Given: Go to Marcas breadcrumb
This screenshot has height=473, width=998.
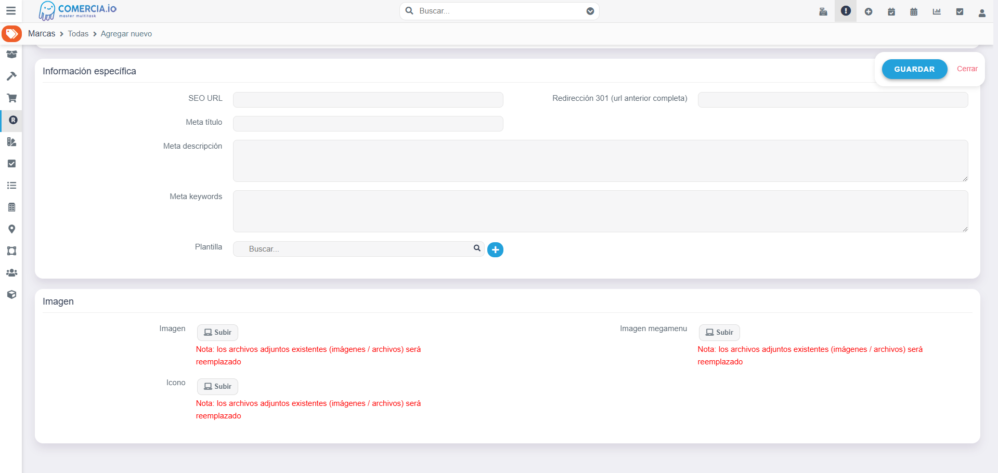Looking at the screenshot, I should [x=42, y=33].
